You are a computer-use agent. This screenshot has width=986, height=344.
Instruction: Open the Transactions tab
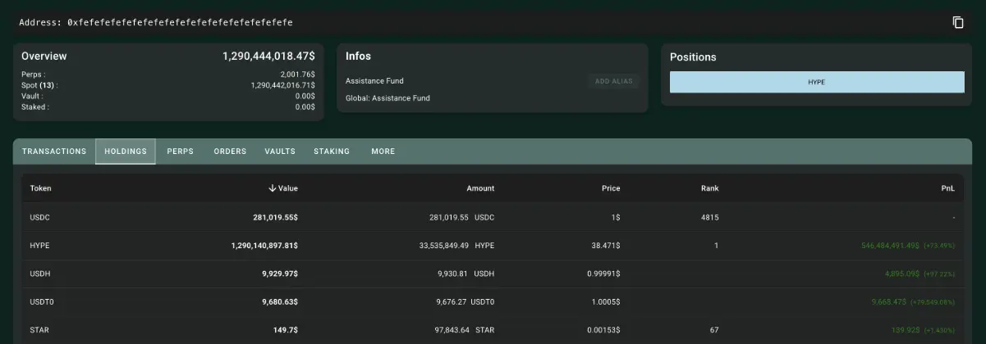(54, 152)
